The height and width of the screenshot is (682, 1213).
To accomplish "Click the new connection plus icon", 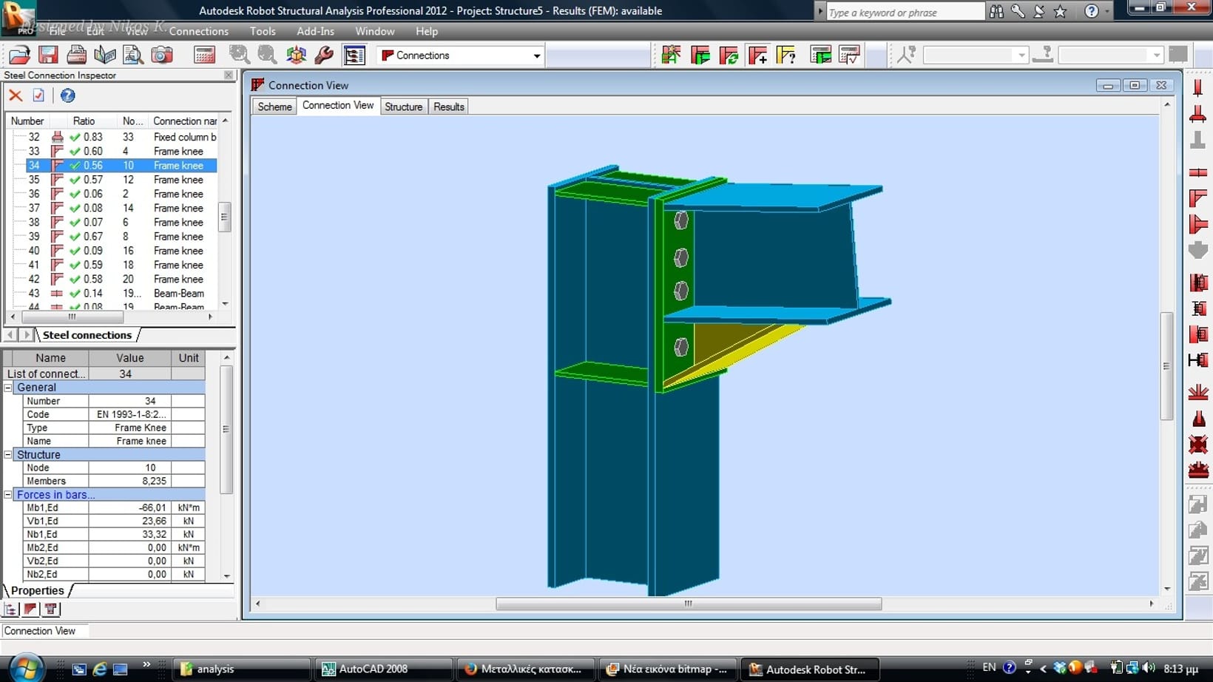I will 758,55.
